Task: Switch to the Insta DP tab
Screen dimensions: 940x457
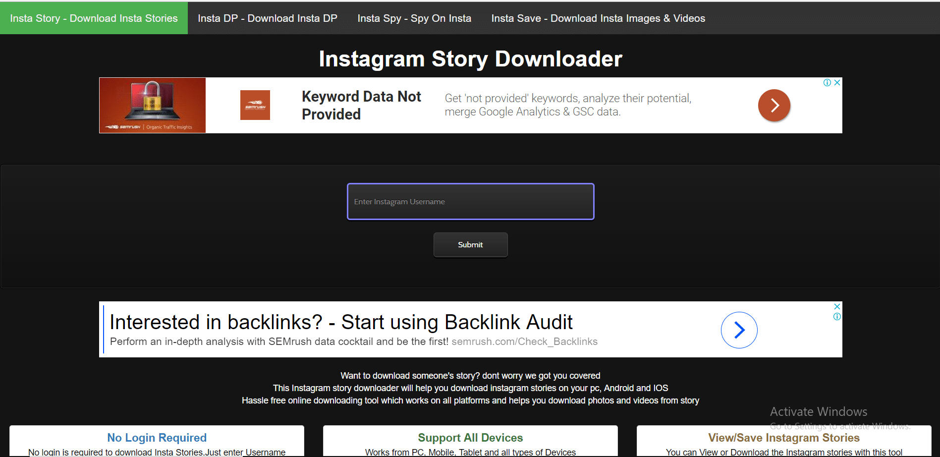Action: [268, 18]
